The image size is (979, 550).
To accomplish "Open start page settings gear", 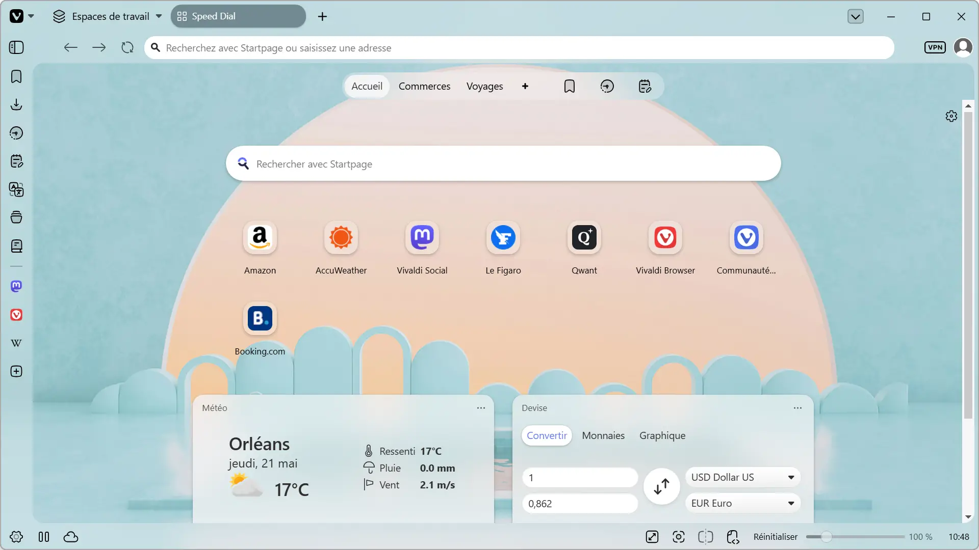I will [951, 116].
